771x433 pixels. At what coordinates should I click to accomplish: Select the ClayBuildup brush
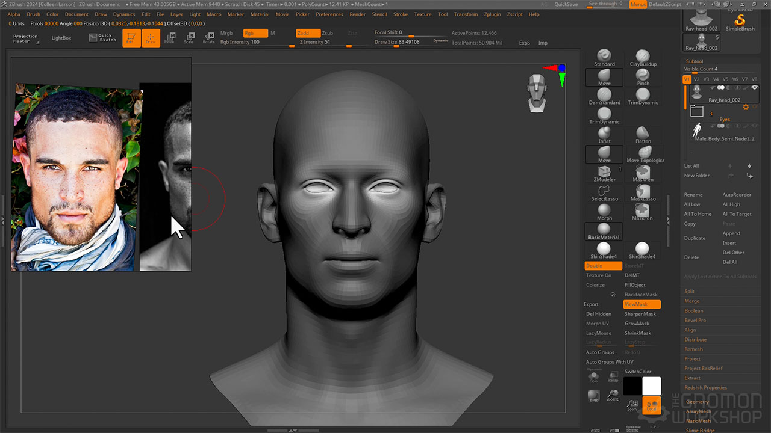(x=643, y=58)
